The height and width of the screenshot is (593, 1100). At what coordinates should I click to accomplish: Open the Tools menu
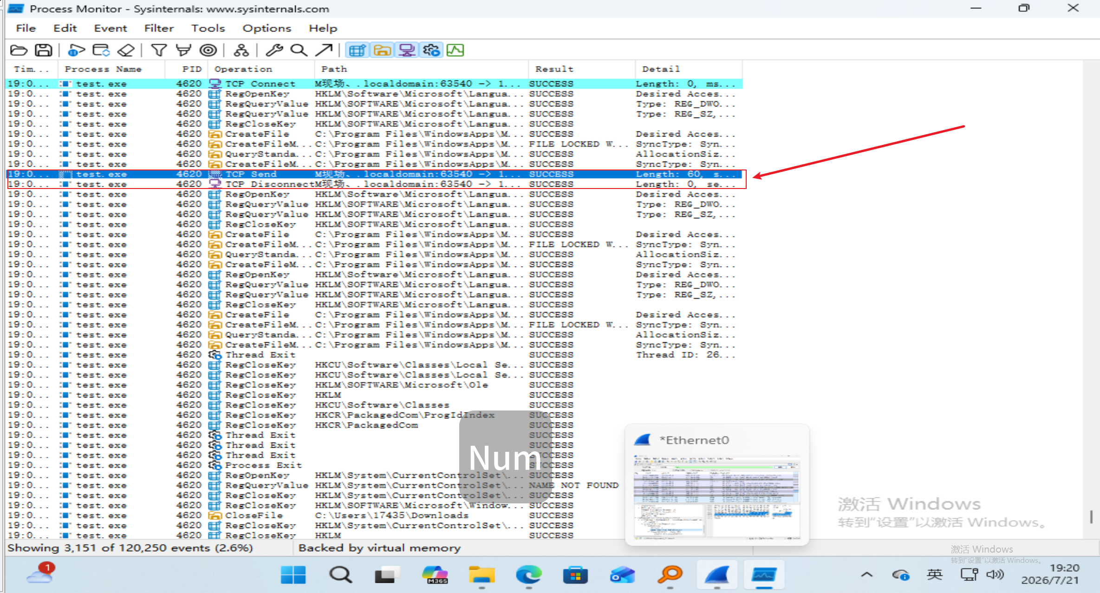click(208, 28)
